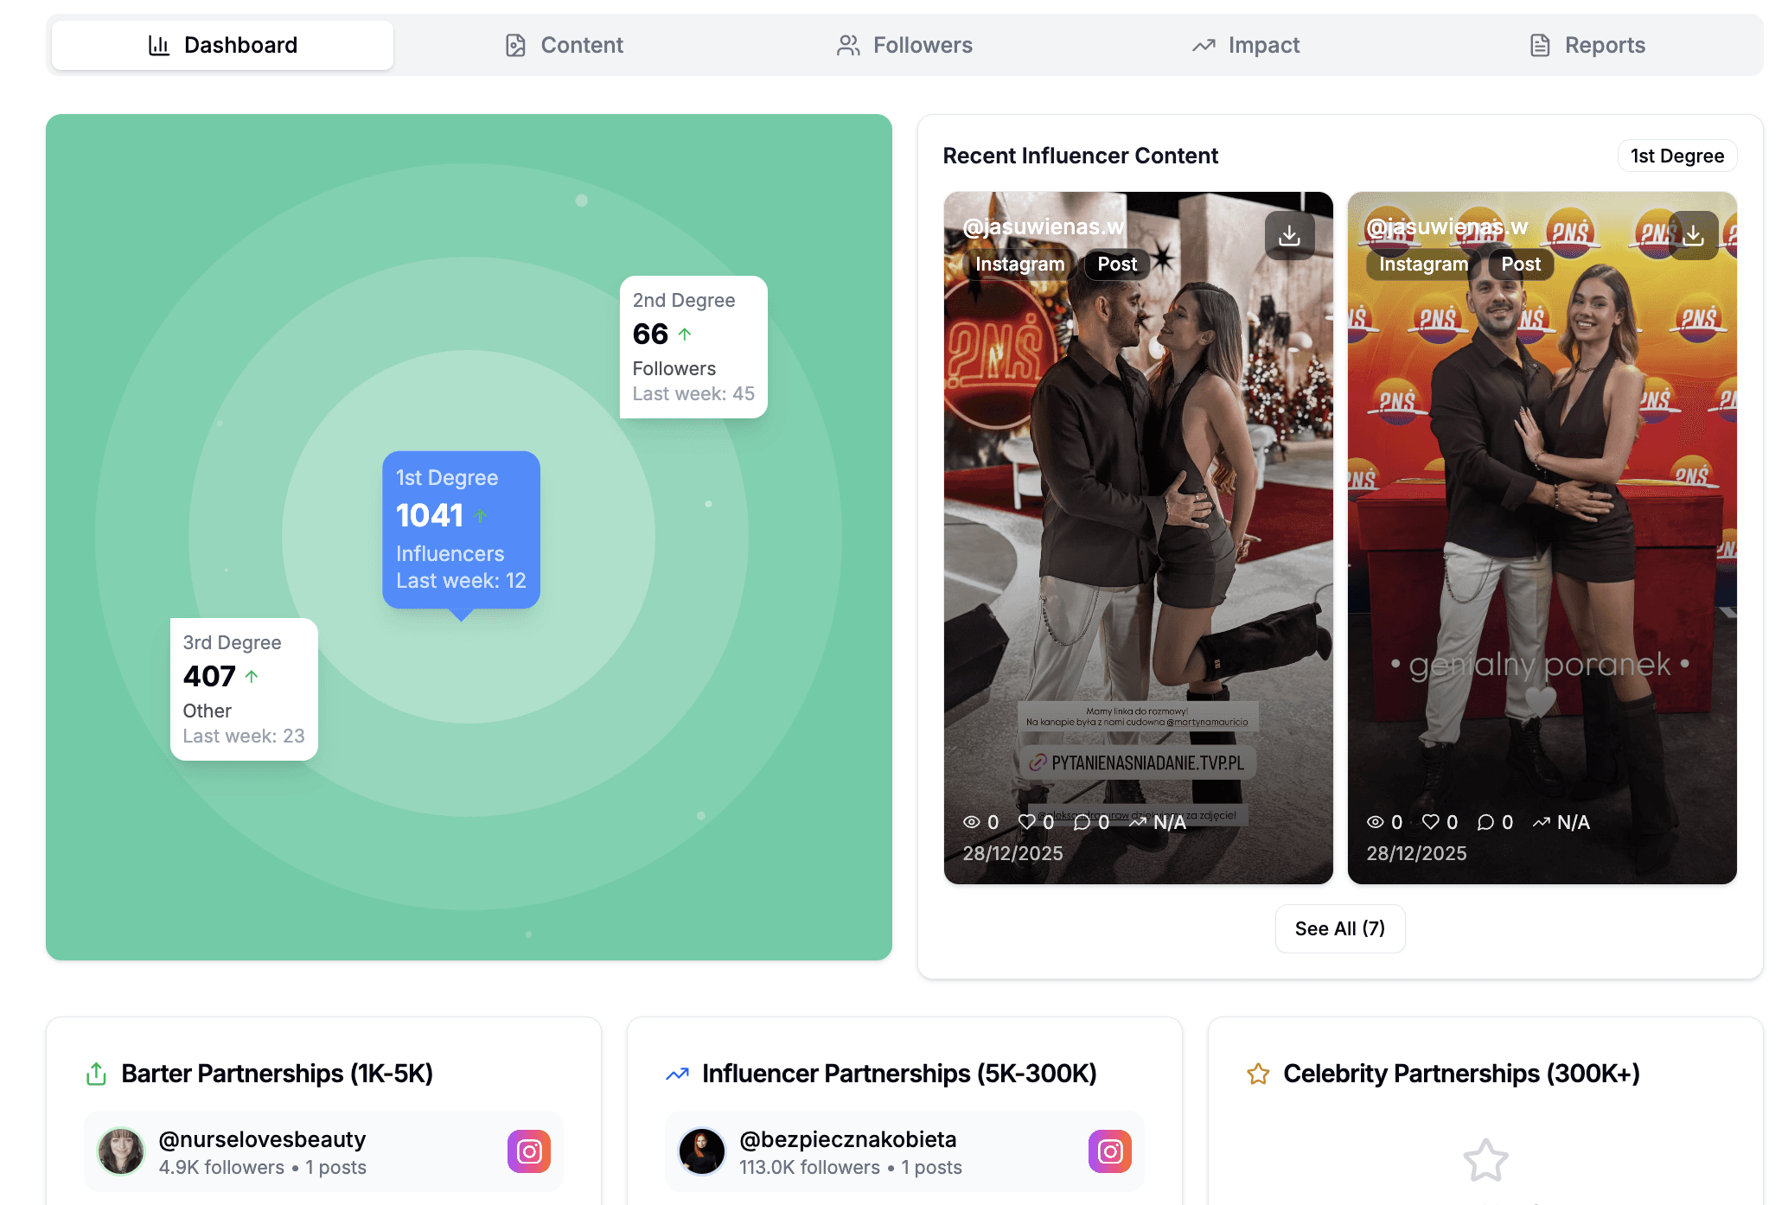Select the 1st Degree Influencers card
This screenshot has height=1205, width=1788.
coord(461,529)
